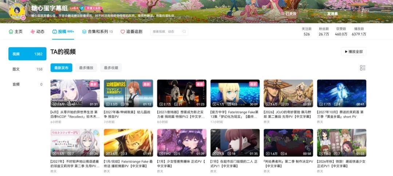View the 粉丝数 26.7万 followers count
This screenshot has width=393, height=176.
coord(324,32)
